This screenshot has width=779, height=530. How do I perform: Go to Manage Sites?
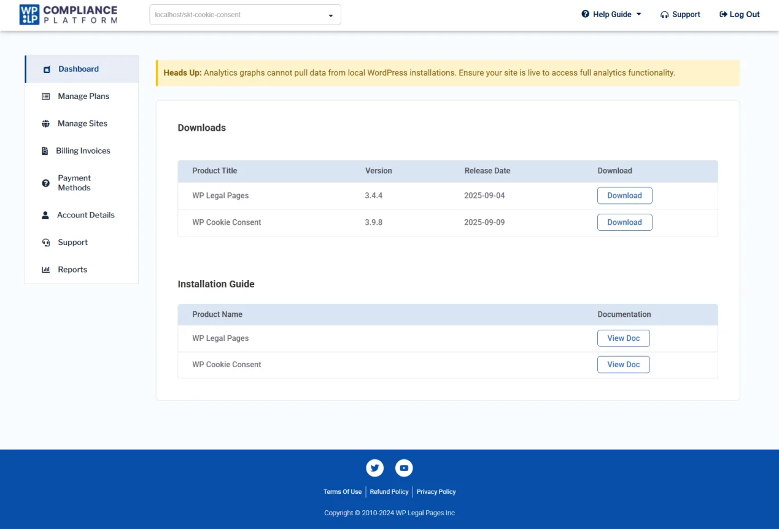pos(82,123)
